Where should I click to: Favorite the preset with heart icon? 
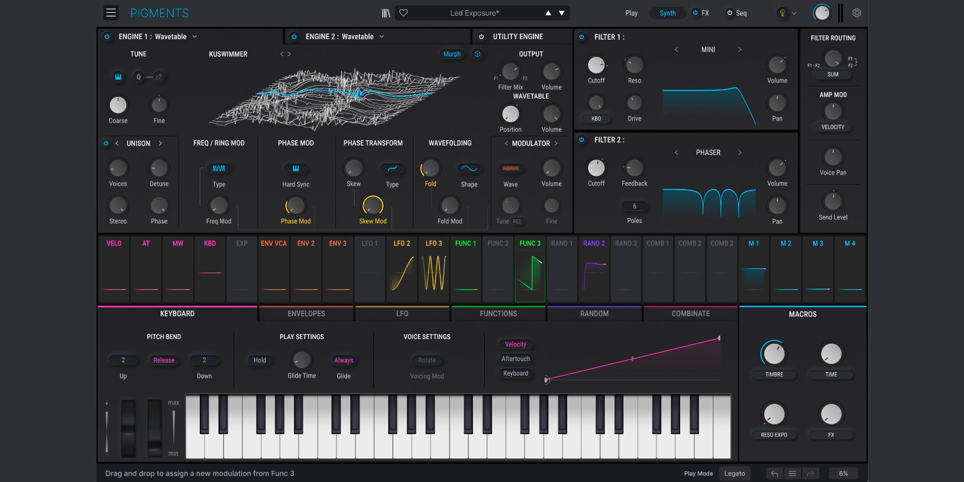(404, 13)
